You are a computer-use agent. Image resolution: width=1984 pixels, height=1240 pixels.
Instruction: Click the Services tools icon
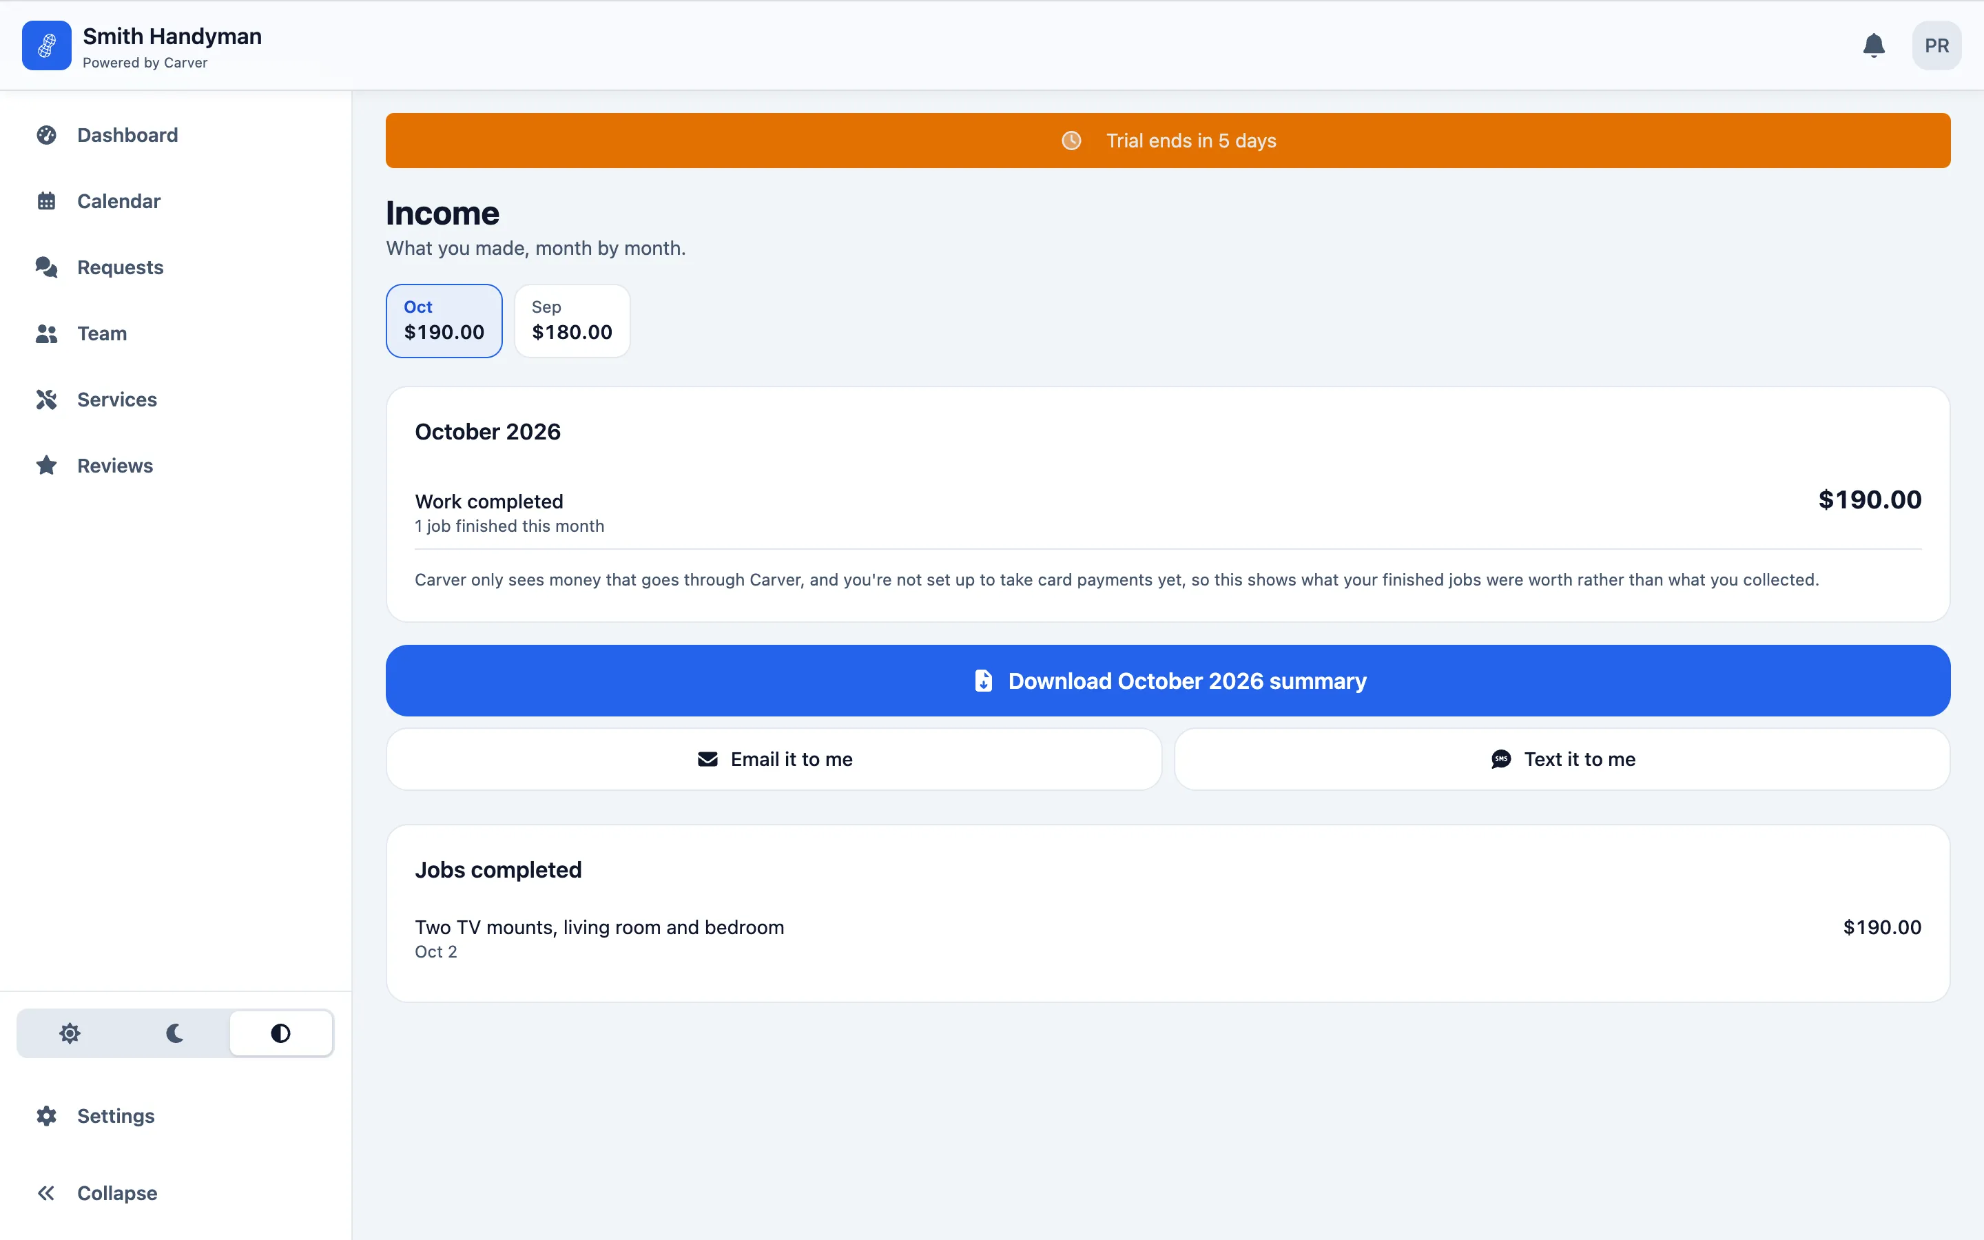[47, 400]
